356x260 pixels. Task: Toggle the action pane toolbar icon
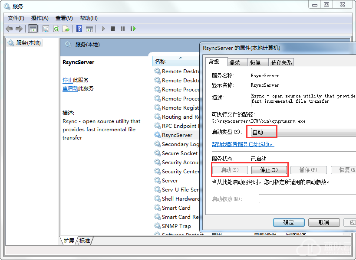89,29
